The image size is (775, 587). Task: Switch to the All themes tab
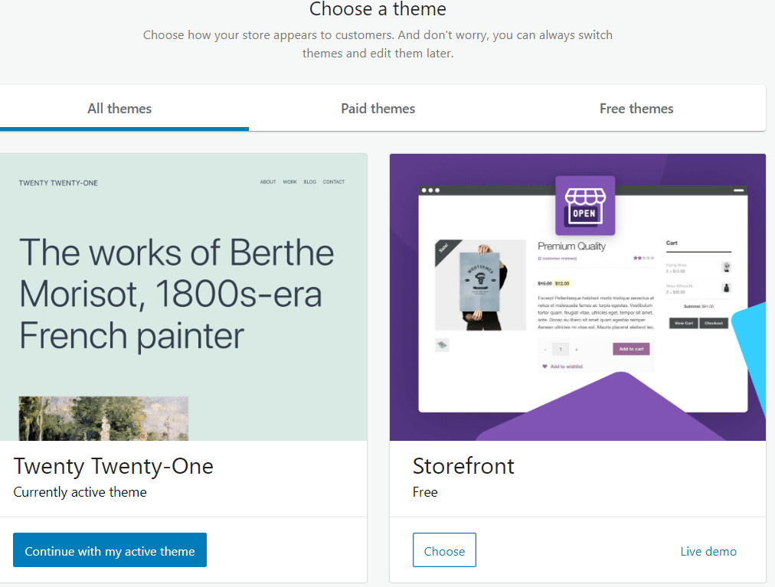[119, 109]
